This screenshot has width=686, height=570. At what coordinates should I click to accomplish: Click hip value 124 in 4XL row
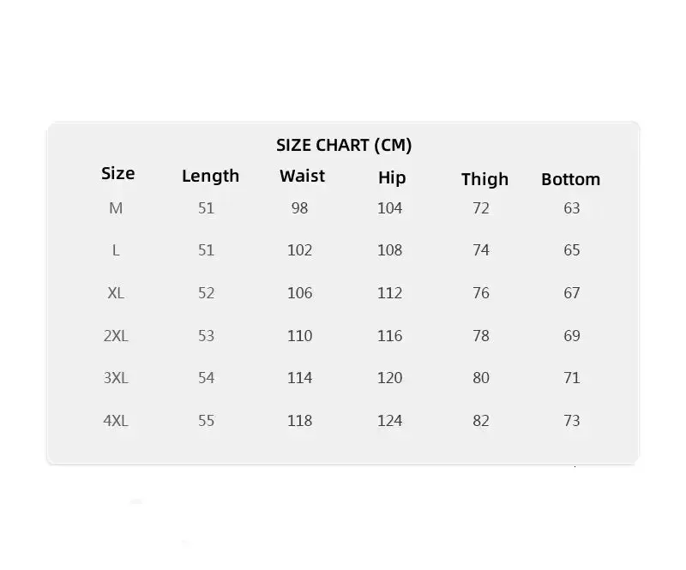(389, 421)
